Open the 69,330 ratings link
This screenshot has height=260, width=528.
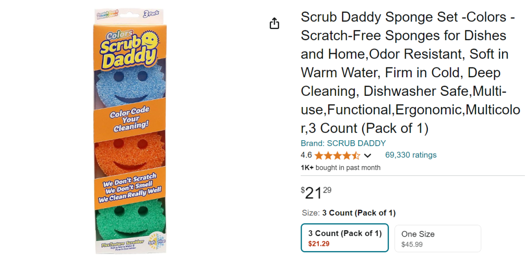pyautogui.click(x=411, y=155)
